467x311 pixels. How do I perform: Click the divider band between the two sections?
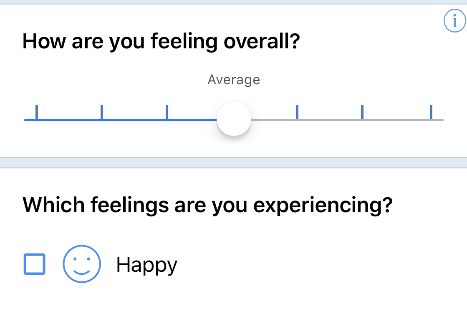click(x=234, y=163)
